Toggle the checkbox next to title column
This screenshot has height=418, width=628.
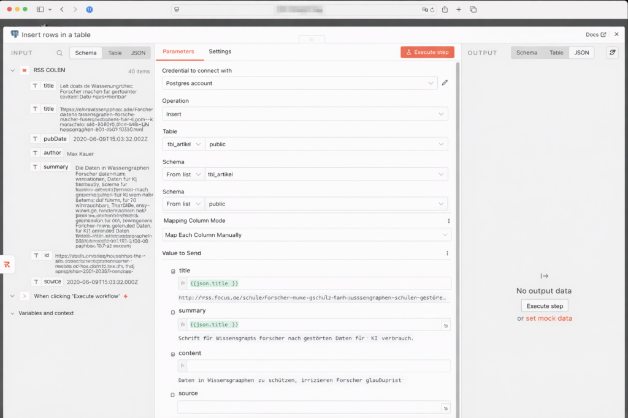point(173,271)
